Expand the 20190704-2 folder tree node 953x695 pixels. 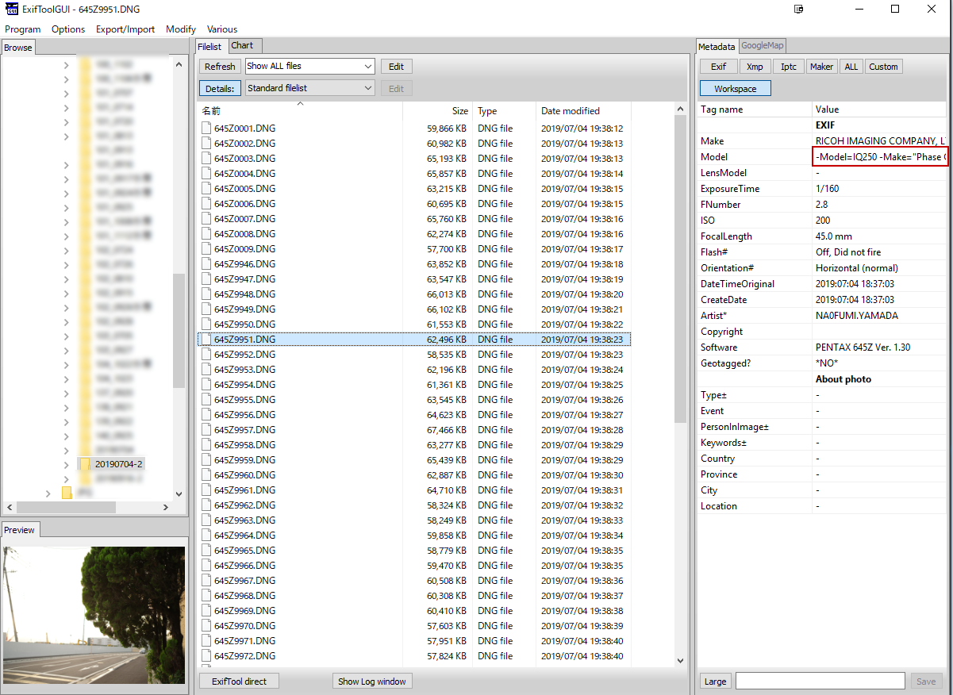[66, 464]
